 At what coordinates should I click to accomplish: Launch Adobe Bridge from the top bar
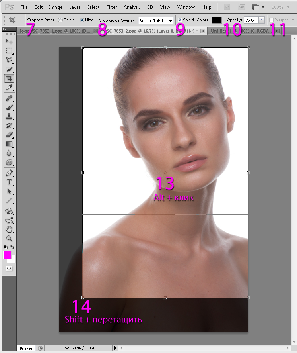[x=227, y=7]
